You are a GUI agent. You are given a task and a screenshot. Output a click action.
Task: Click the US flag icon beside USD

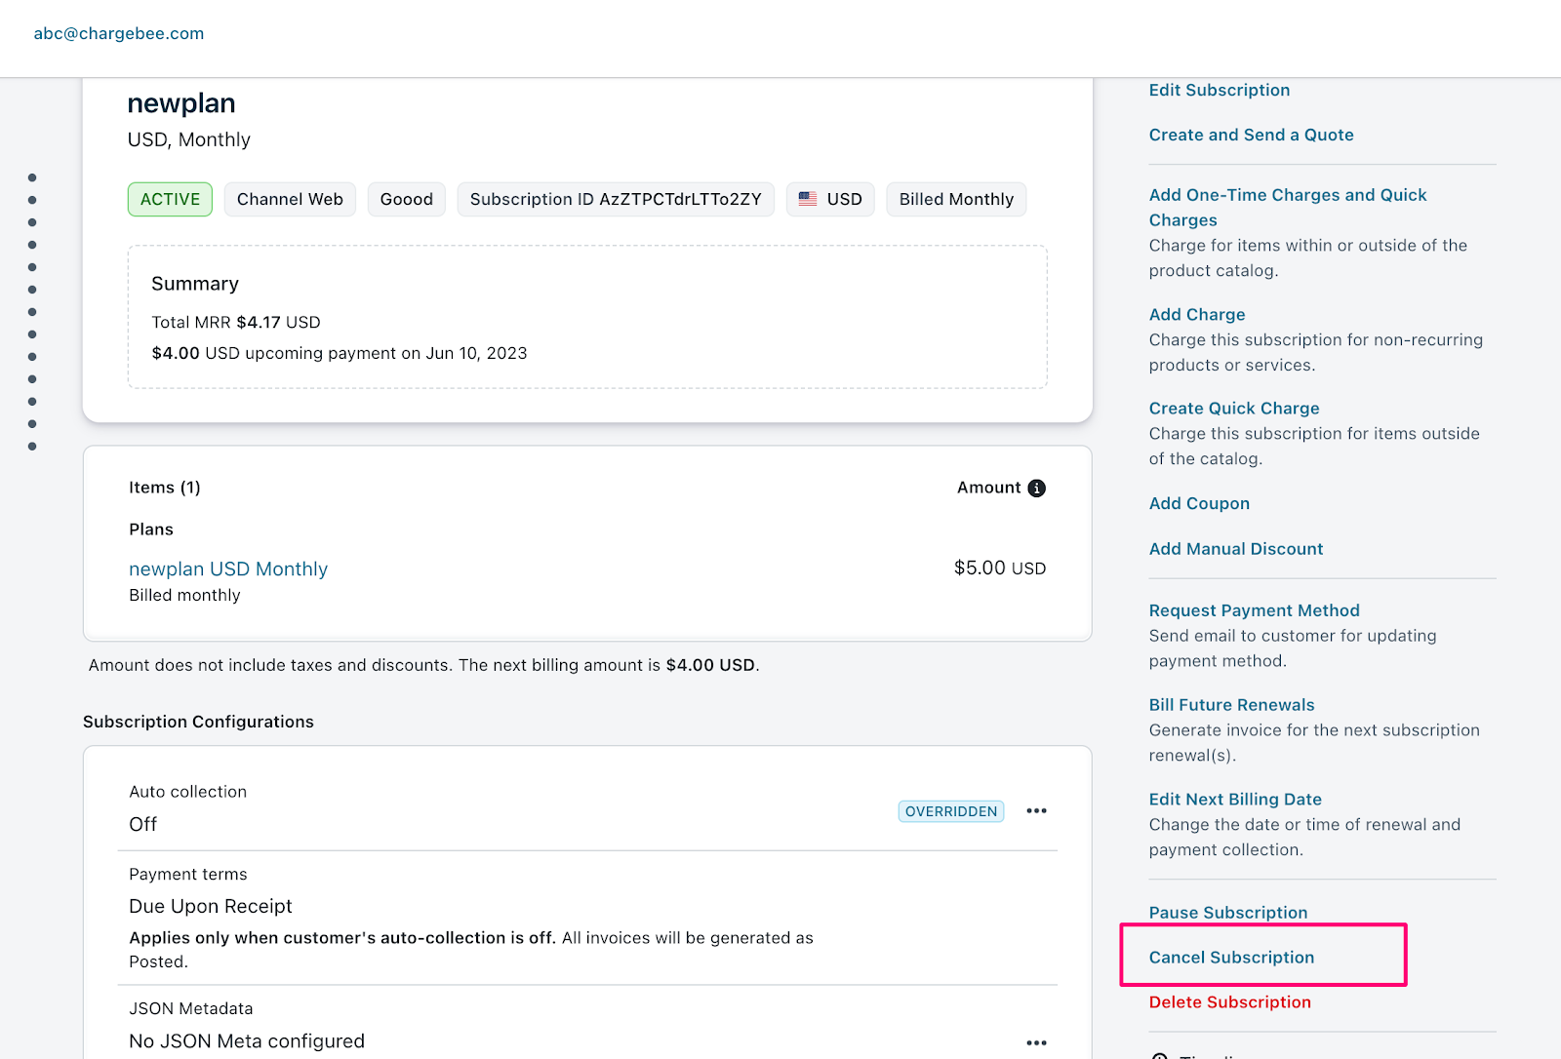[808, 199]
